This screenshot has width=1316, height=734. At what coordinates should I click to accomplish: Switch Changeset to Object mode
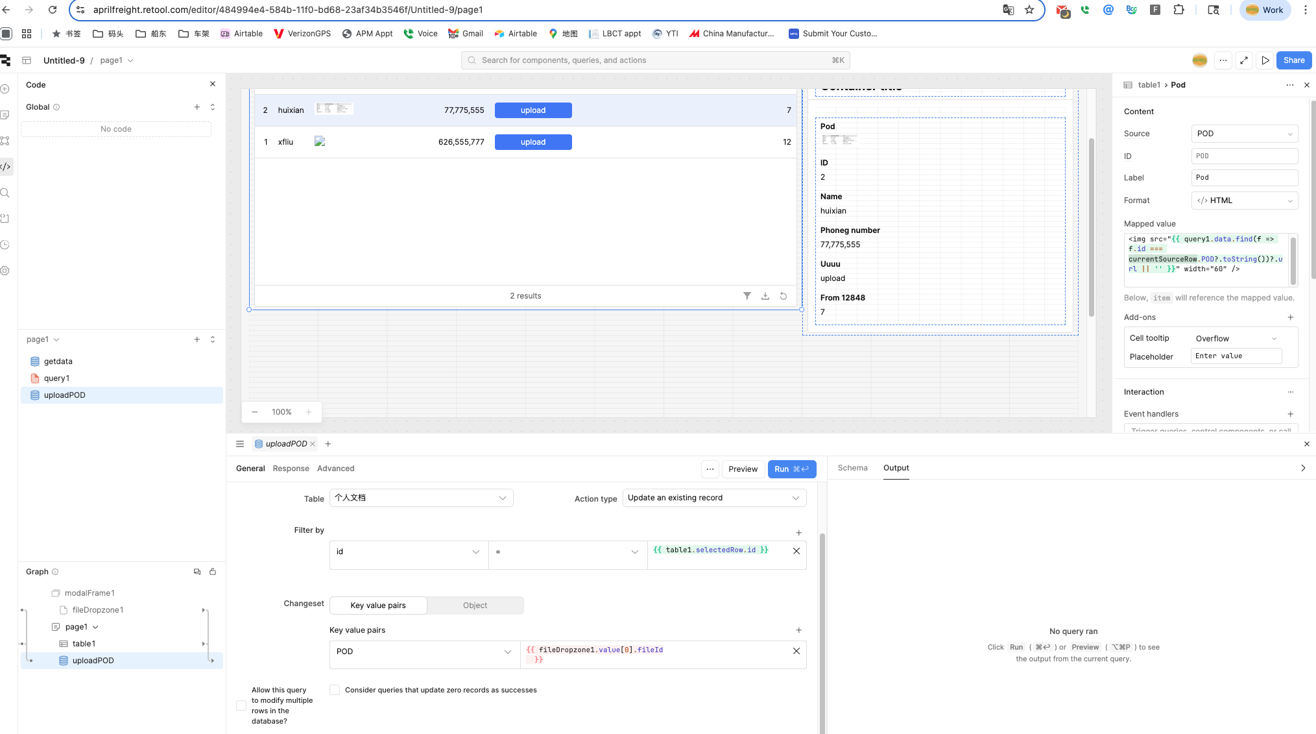pos(475,606)
